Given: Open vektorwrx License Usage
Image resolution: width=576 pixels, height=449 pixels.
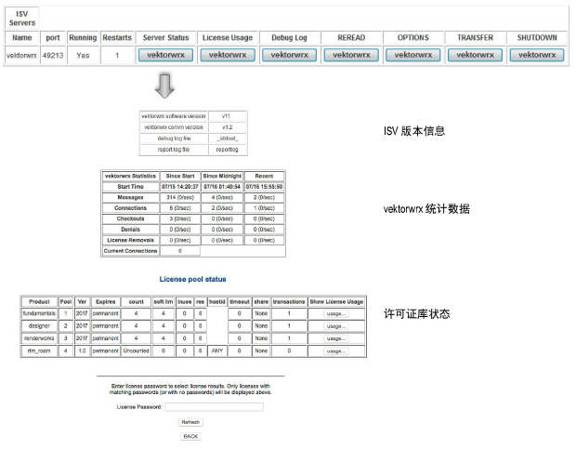Looking at the screenshot, I should point(228,55).
